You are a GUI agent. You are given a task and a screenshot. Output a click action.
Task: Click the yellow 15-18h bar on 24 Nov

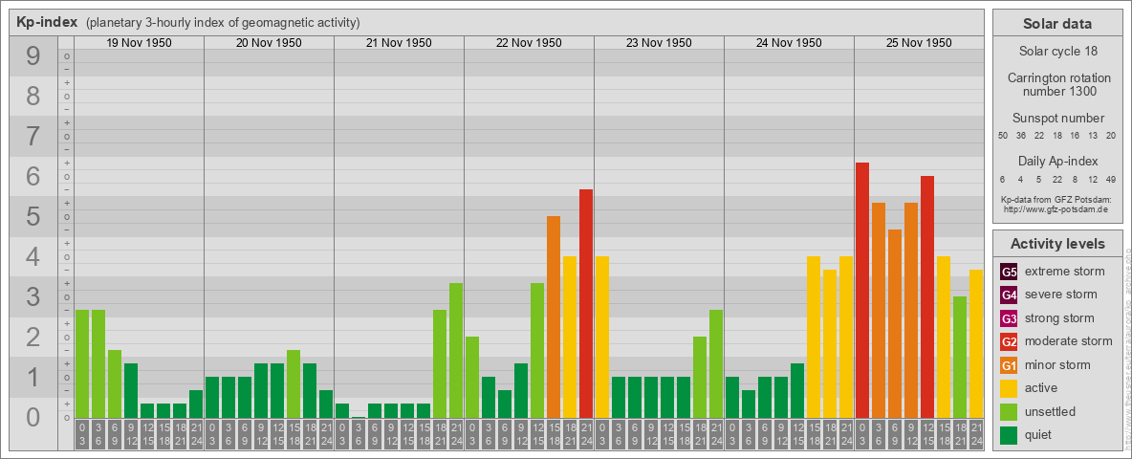coord(814,337)
